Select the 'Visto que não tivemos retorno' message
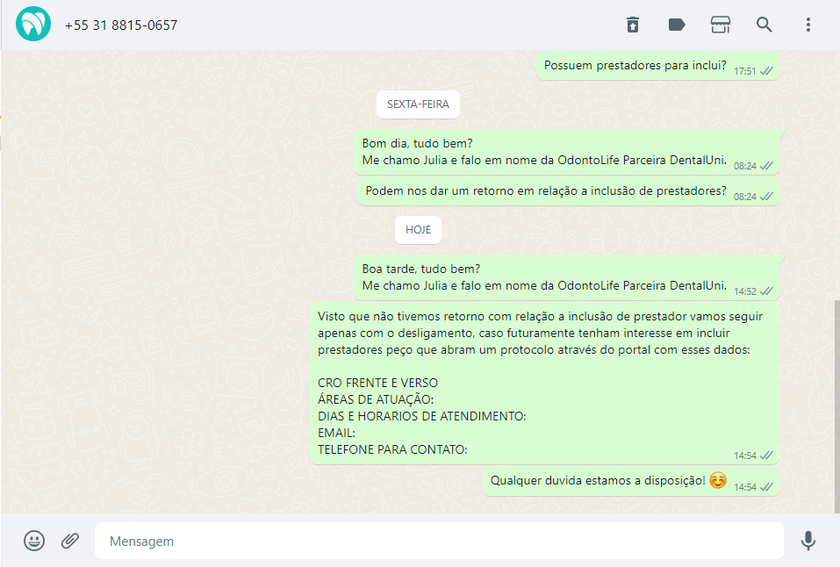This screenshot has width=840, height=567. click(544, 384)
